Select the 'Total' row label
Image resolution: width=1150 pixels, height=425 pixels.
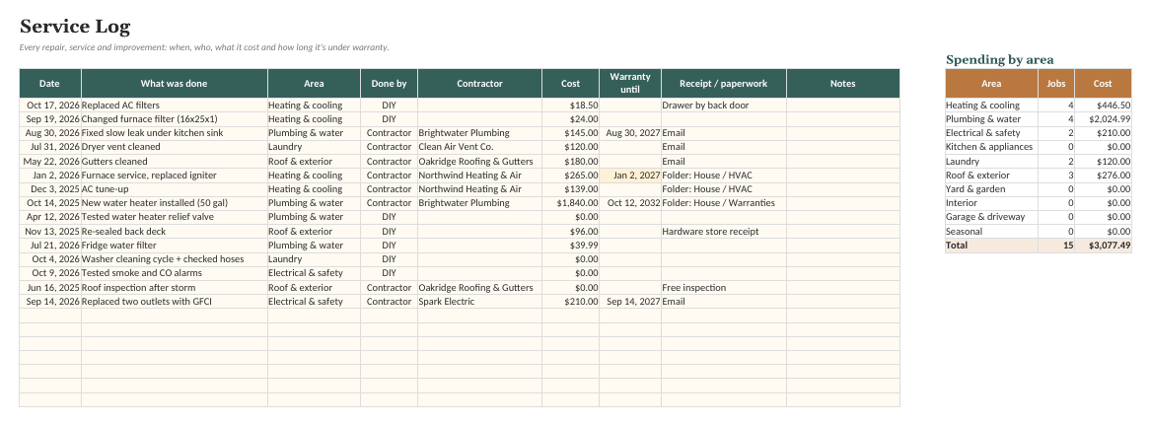click(991, 246)
